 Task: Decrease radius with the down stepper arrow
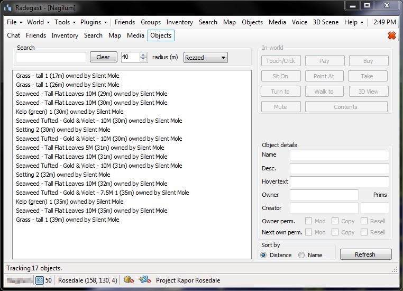coord(143,59)
